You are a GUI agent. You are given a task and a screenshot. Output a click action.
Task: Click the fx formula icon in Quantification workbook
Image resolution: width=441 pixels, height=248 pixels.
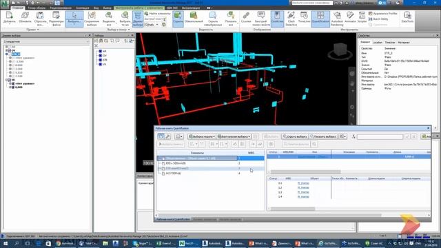pyautogui.click(x=353, y=136)
